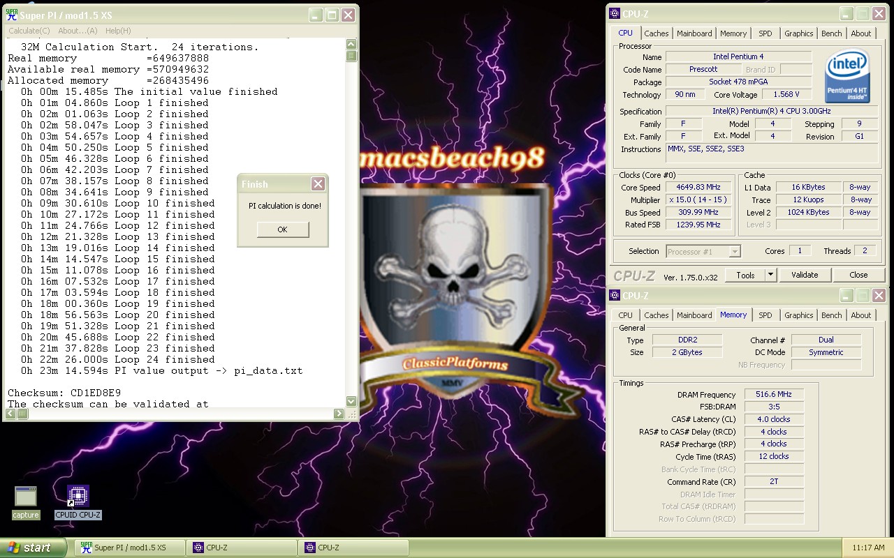Click the Bus Speed value 309.99 MHz

click(698, 213)
